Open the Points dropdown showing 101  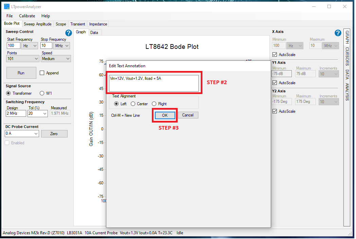click(x=22, y=58)
